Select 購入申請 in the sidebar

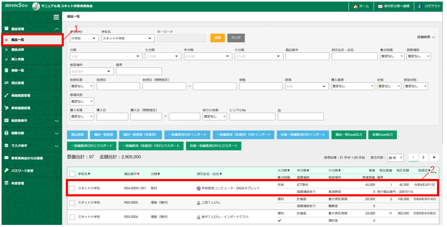pyautogui.click(x=18, y=59)
